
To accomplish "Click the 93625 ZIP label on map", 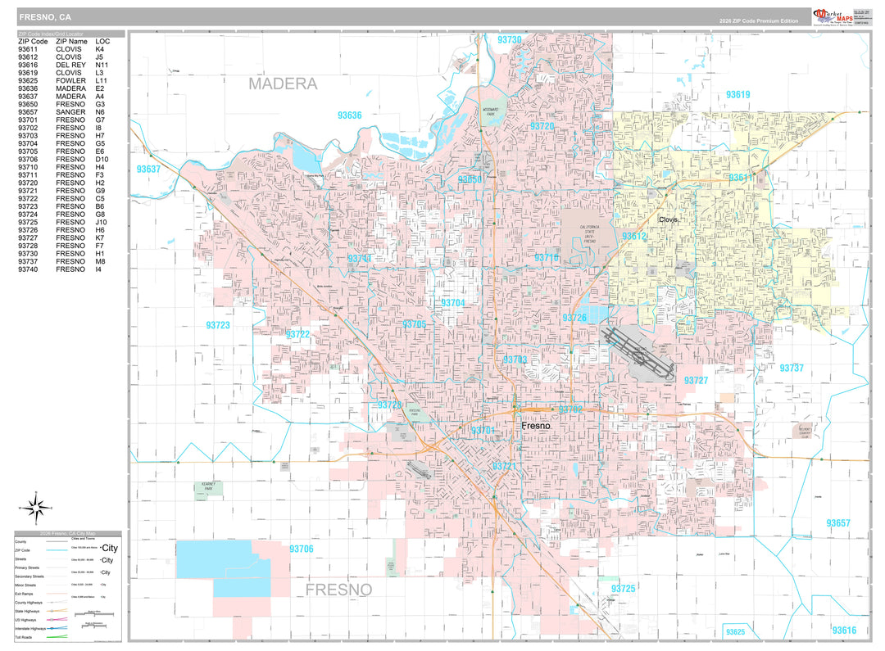I will [735, 632].
